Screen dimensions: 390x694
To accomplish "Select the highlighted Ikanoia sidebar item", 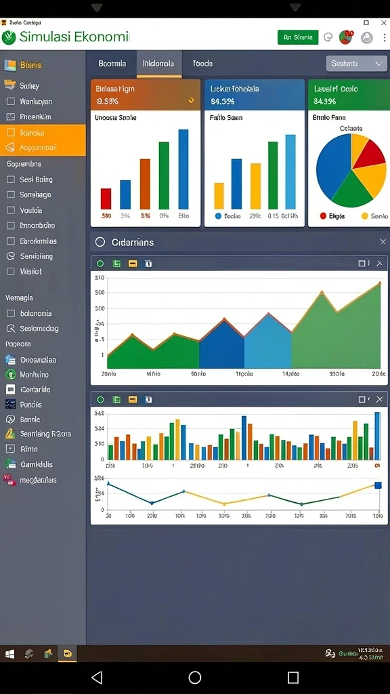I will (x=43, y=132).
